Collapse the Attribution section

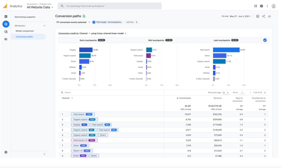pos(44,26)
